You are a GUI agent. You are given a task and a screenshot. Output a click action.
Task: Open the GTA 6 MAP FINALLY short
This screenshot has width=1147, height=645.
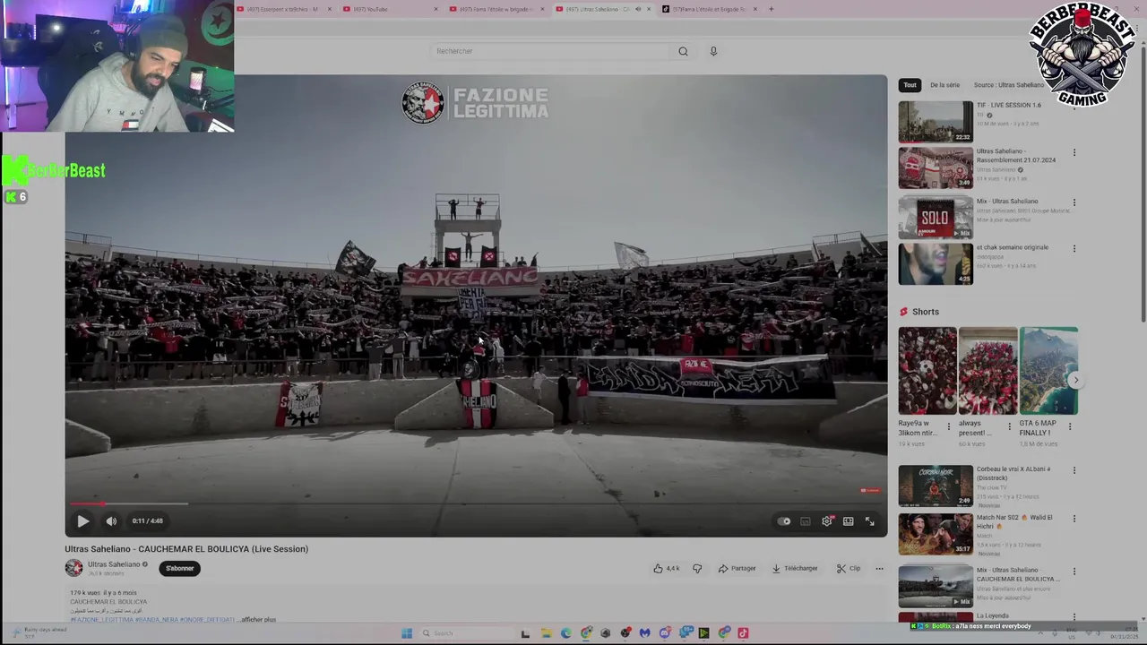[1048, 371]
